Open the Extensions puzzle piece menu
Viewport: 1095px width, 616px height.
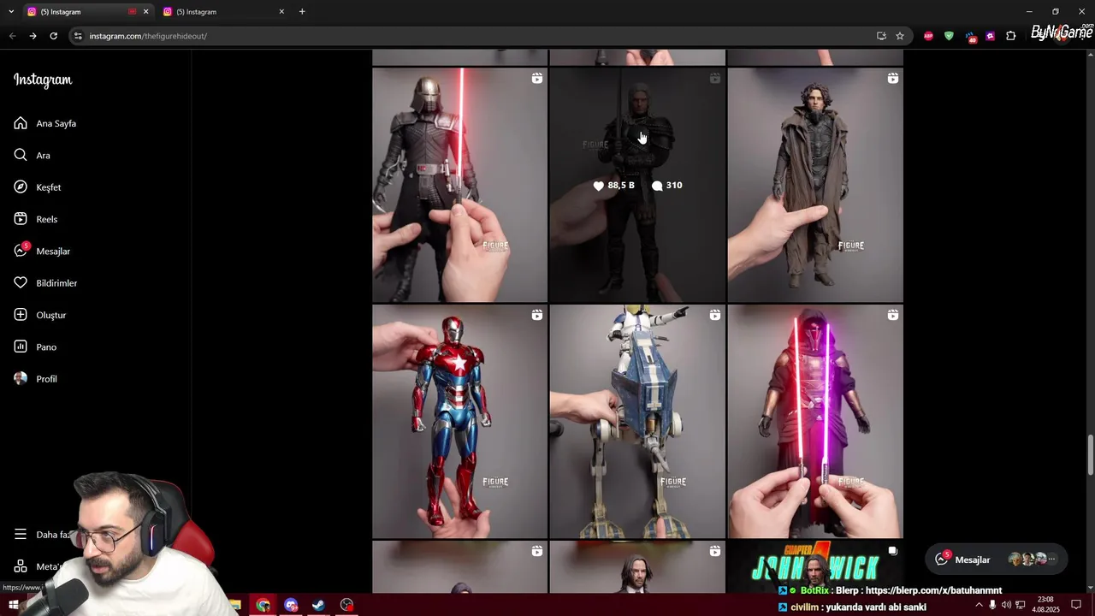pyautogui.click(x=1011, y=36)
